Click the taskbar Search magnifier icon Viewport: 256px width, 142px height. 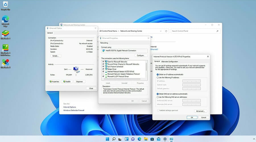[x=114, y=139]
